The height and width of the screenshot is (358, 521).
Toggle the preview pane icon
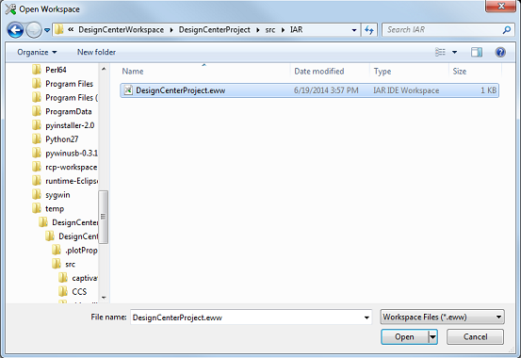coord(477,52)
